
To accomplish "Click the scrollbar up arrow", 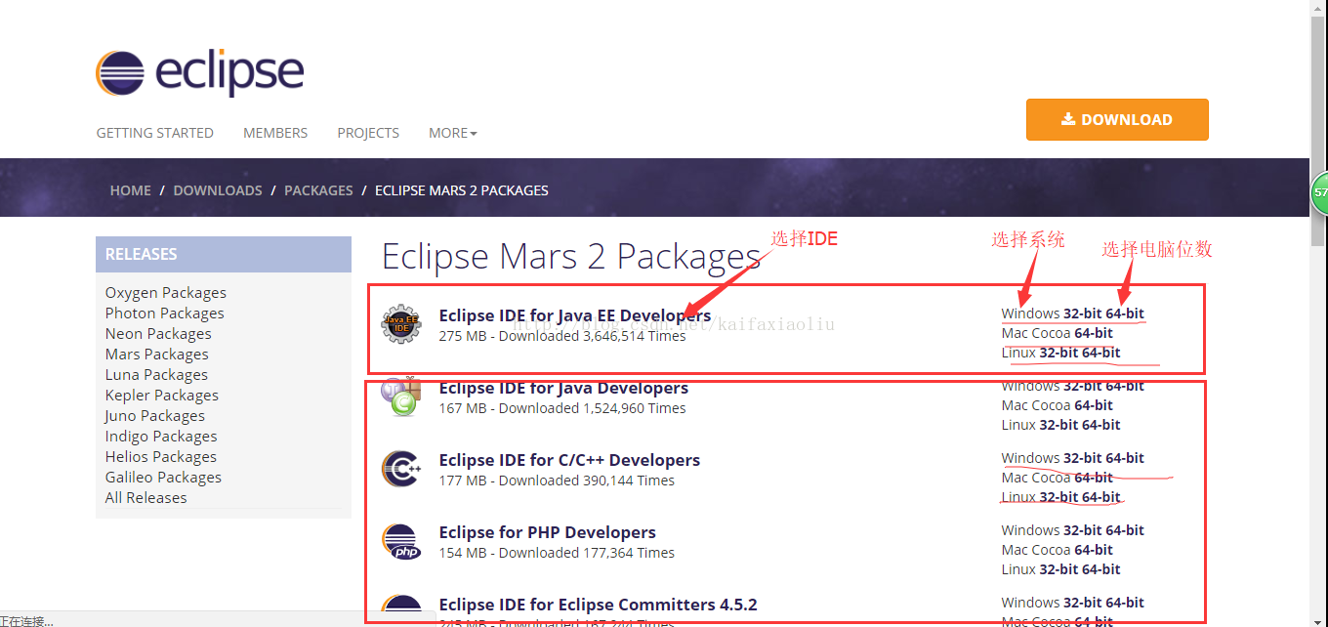I will point(1318,8).
